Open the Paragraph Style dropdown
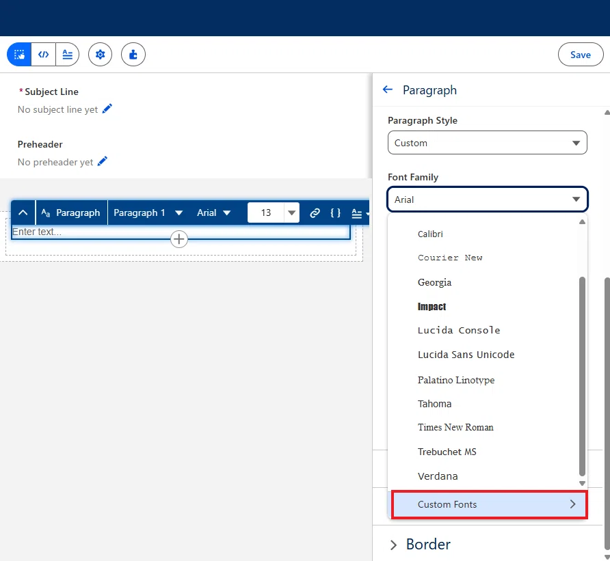 click(487, 143)
